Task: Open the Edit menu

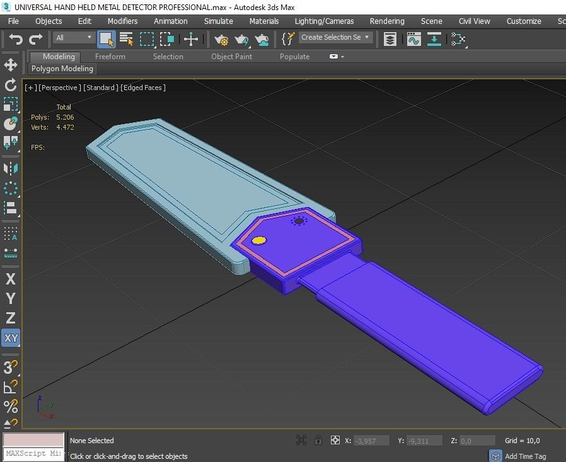Action: pos(85,21)
